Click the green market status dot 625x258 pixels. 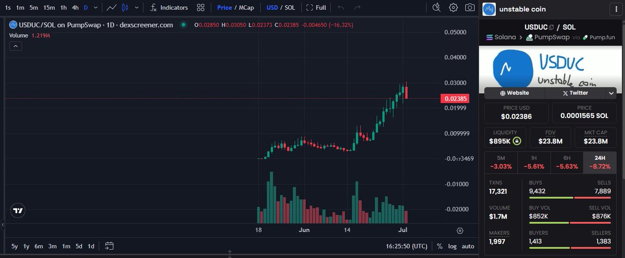tap(183, 25)
